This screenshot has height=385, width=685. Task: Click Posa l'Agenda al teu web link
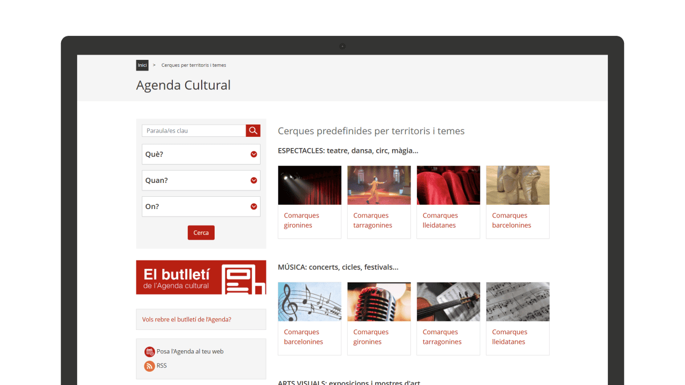[190, 351]
